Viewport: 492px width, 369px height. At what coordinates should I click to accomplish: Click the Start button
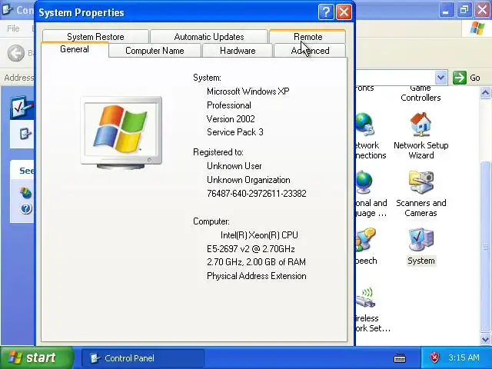coord(36,357)
